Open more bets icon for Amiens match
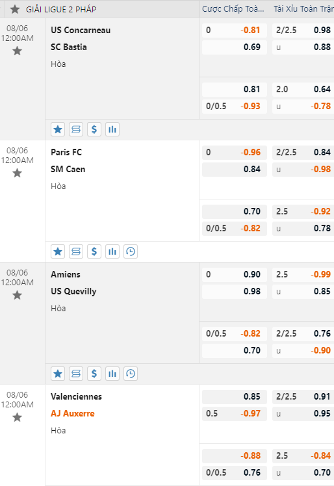 [76, 374]
